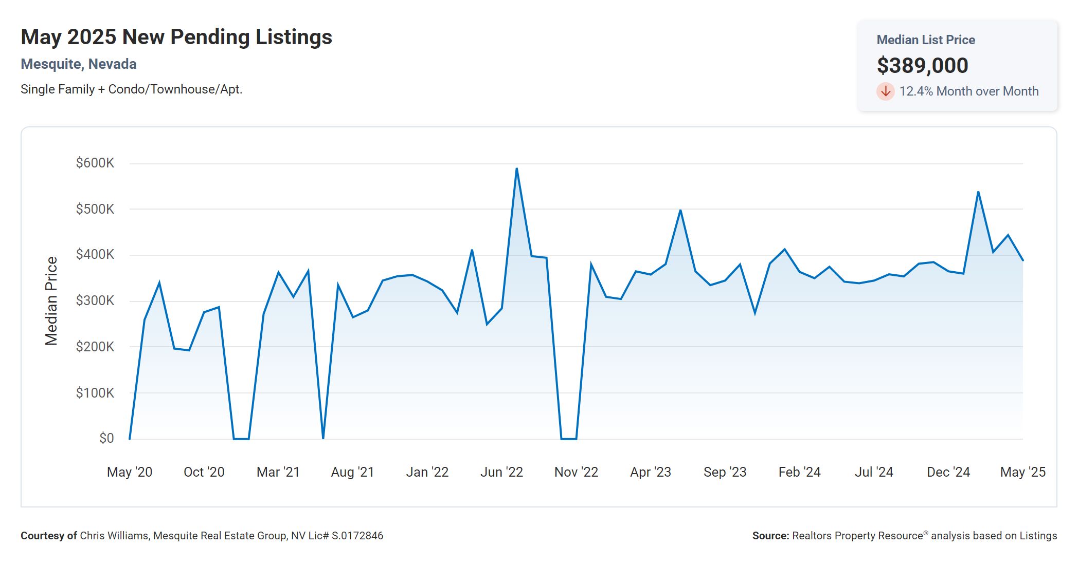1078x565 pixels.
Task: Click the peak data point near $540K in early 2025
Action: point(978,192)
